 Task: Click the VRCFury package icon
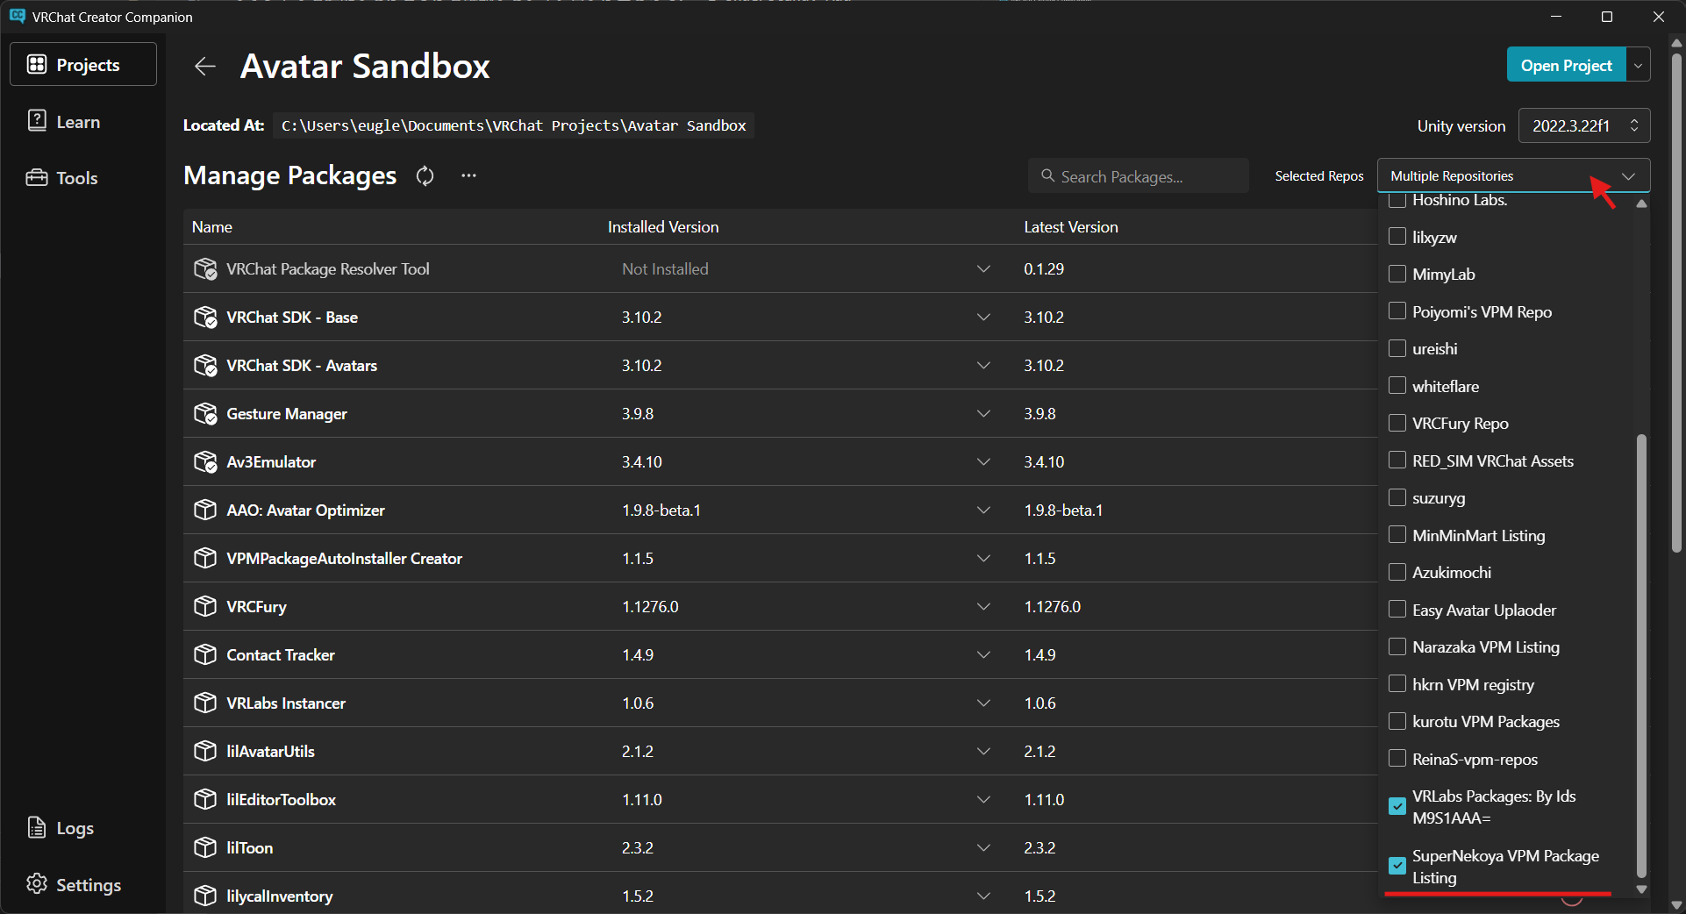tap(205, 607)
